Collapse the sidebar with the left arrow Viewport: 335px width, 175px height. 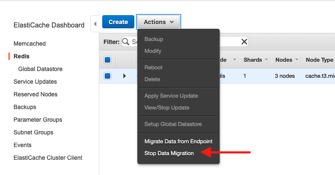tap(95, 24)
